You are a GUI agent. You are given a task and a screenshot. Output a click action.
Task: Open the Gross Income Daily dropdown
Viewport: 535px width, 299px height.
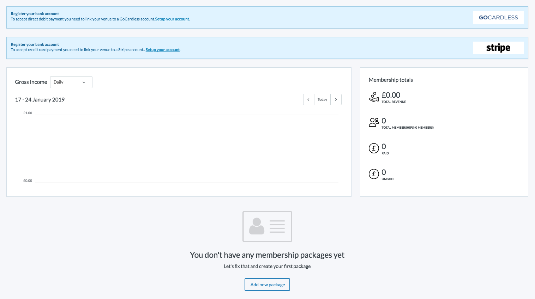[71, 82]
